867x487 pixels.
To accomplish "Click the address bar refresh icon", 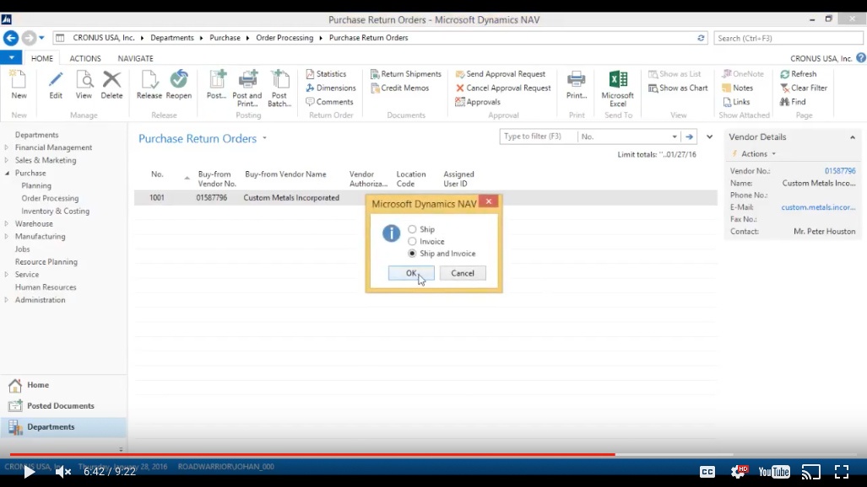I will (x=702, y=38).
